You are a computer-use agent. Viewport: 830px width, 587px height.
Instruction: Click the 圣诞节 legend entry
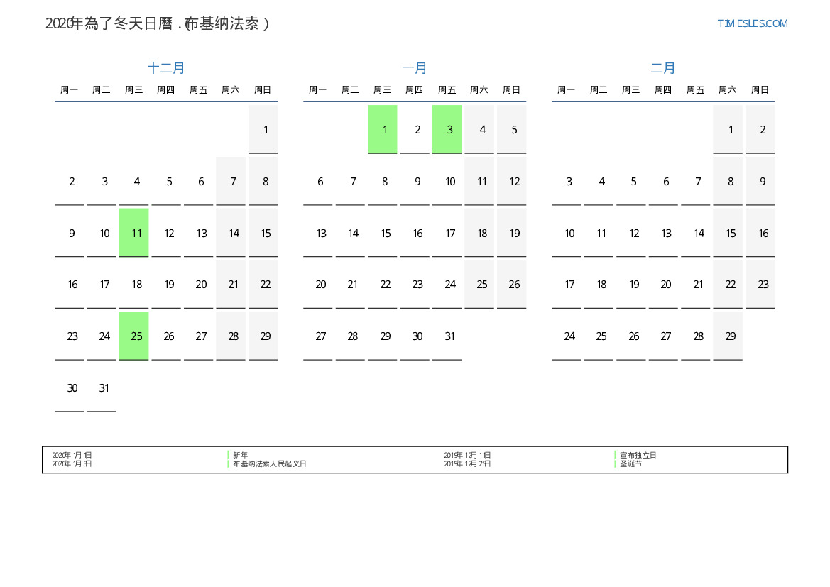pyautogui.click(x=630, y=463)
